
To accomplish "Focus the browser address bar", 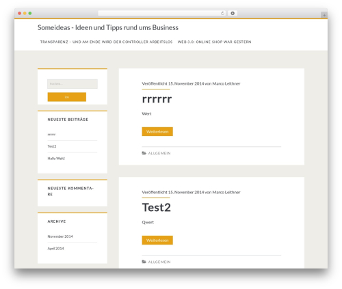I will click(x=162, y=14).
